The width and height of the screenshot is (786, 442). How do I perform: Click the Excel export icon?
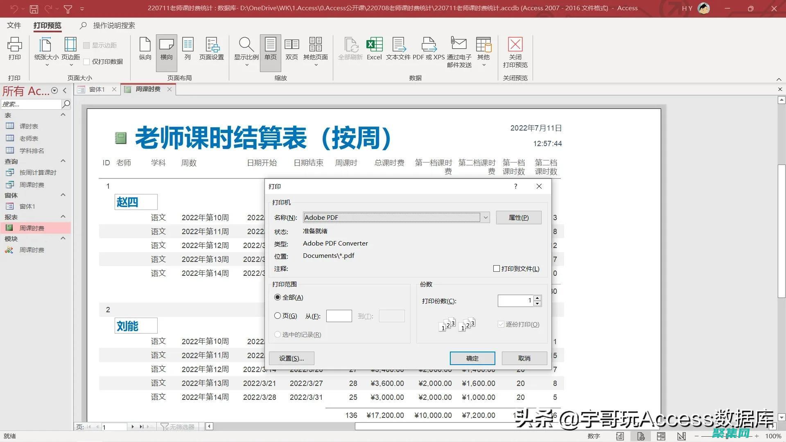(375, 49)
